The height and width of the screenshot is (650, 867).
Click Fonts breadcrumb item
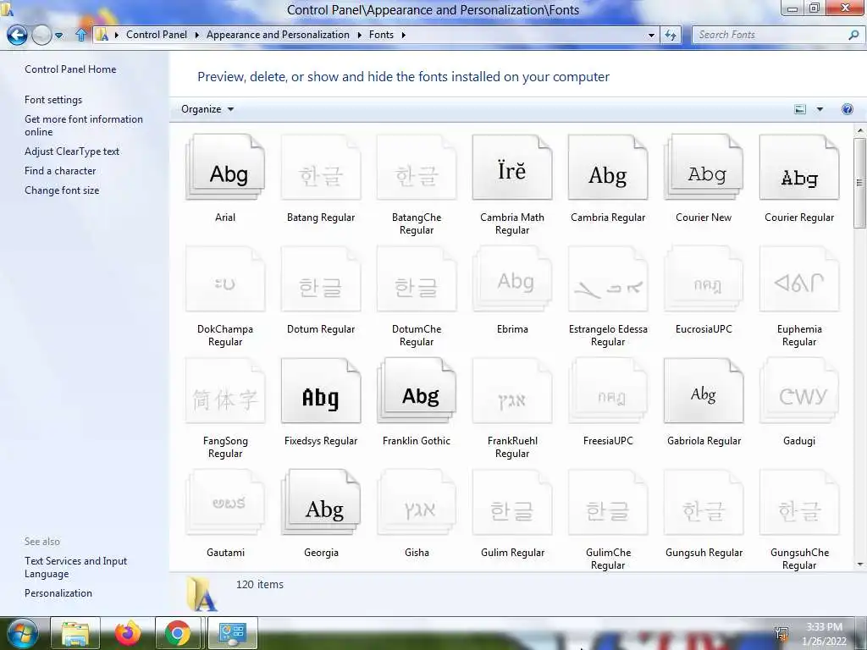[x=382, y=35]
